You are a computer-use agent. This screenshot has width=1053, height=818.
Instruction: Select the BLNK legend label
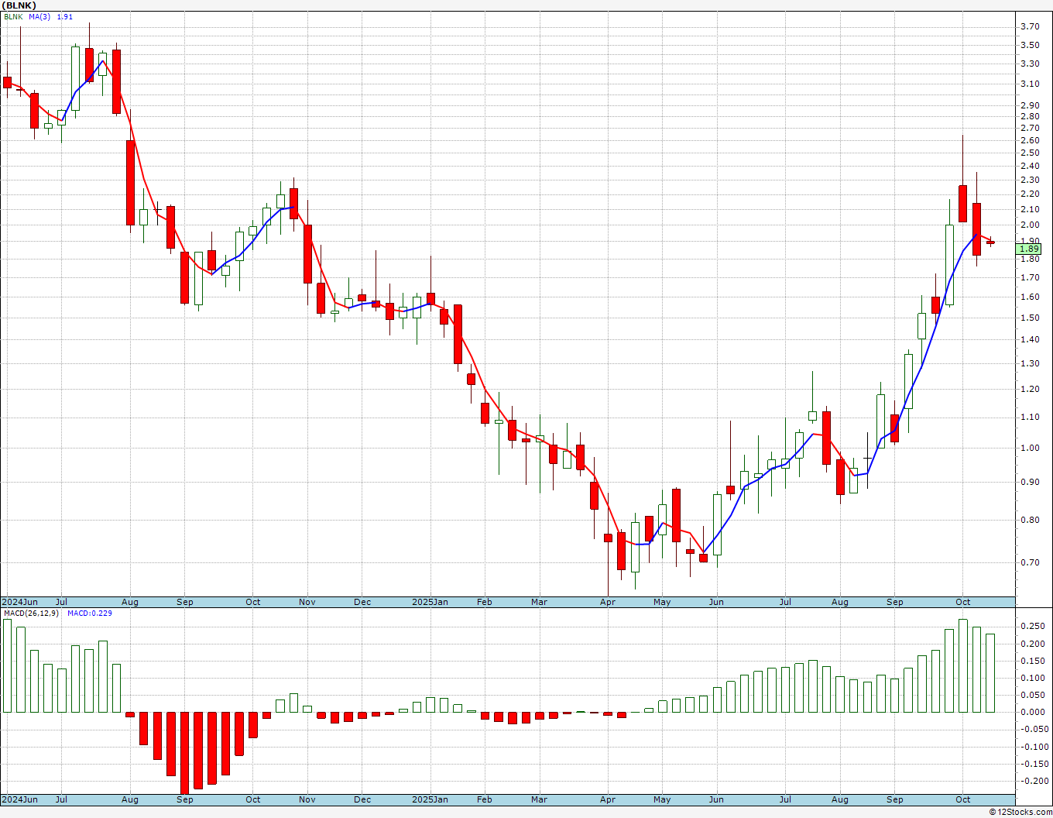(x=13, y=16)
